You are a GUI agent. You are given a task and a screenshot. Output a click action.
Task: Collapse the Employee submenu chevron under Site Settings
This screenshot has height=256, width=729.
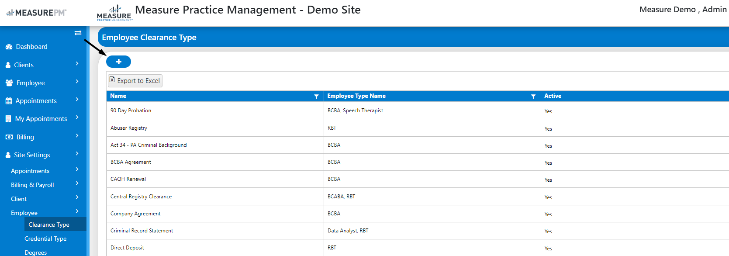pos(77,211)
